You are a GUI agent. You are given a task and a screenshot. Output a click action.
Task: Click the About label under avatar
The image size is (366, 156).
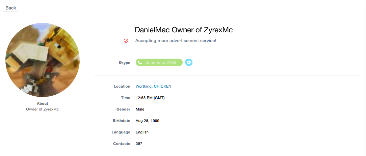point(43,103)
